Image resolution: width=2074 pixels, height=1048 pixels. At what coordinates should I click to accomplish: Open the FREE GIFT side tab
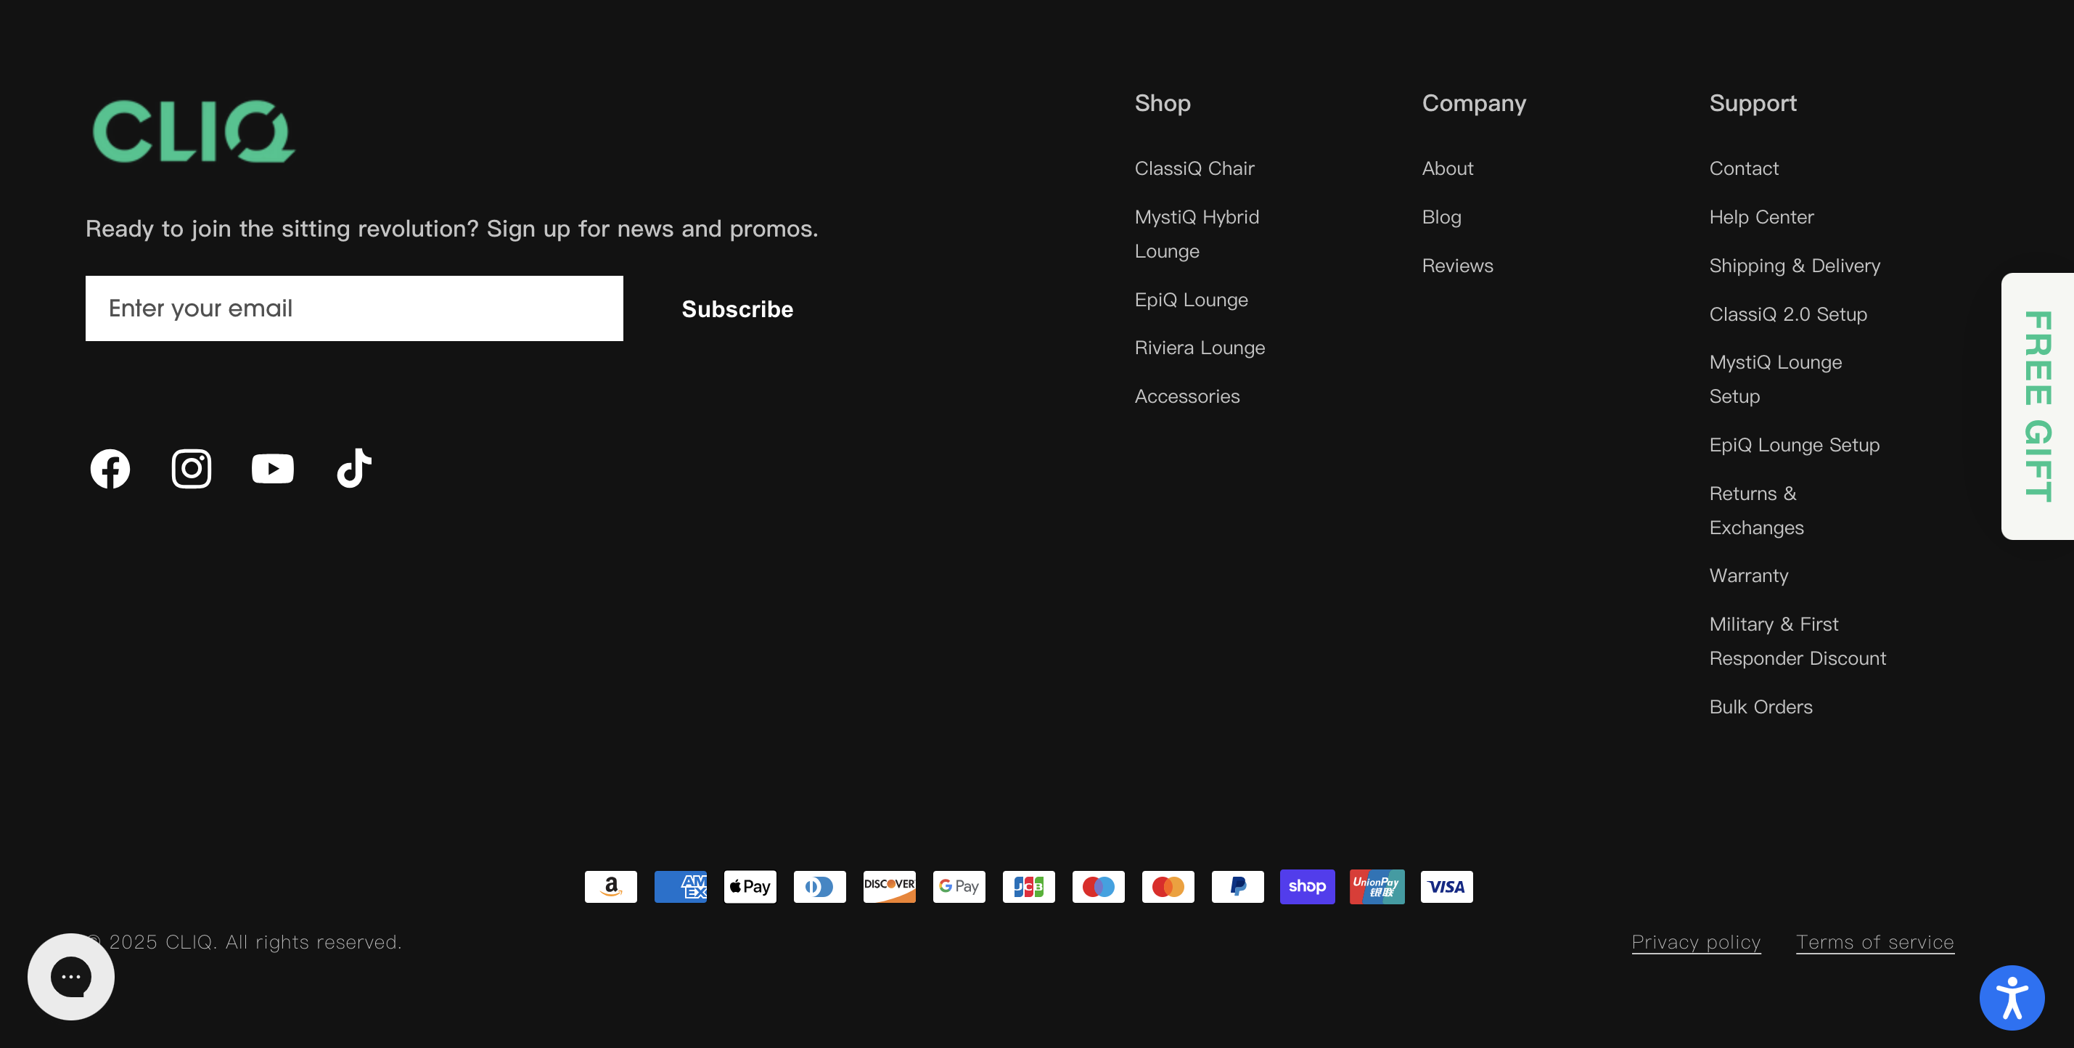coord(2037,406)
